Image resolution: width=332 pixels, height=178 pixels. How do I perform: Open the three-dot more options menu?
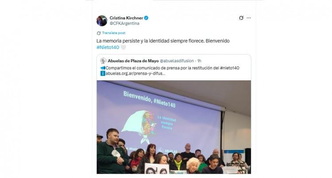coord(249,18)
